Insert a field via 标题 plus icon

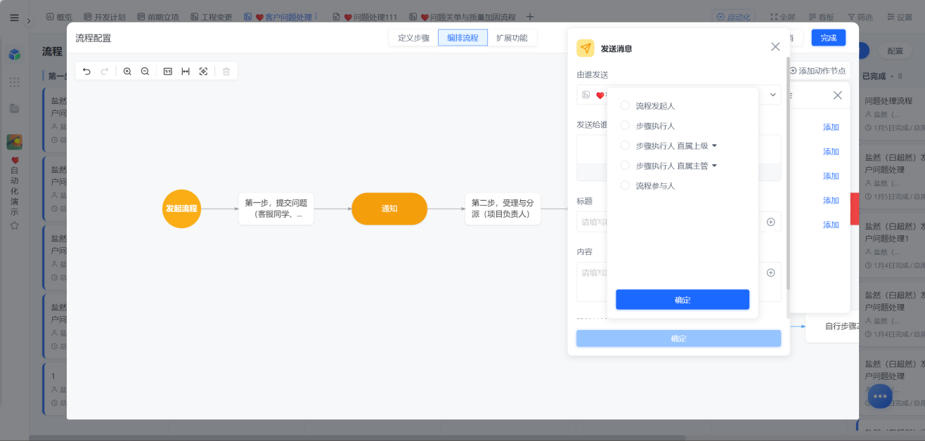point(770,222)
